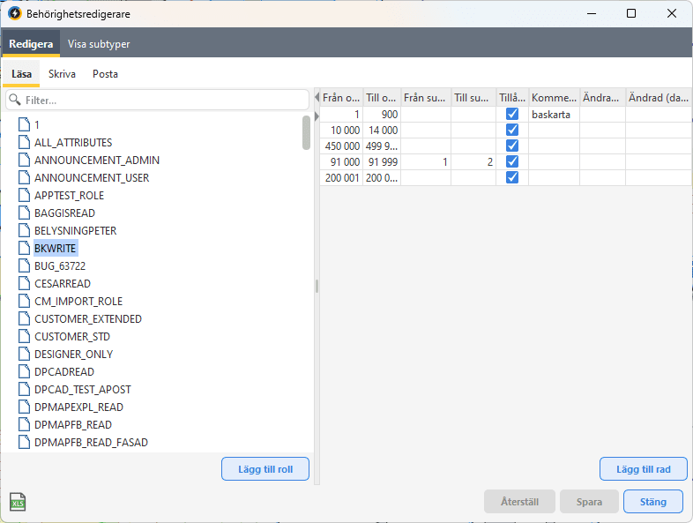Click the document icon for ALL_ATTRIBUTES
693x523 pixels.
[x=25, y=142]
